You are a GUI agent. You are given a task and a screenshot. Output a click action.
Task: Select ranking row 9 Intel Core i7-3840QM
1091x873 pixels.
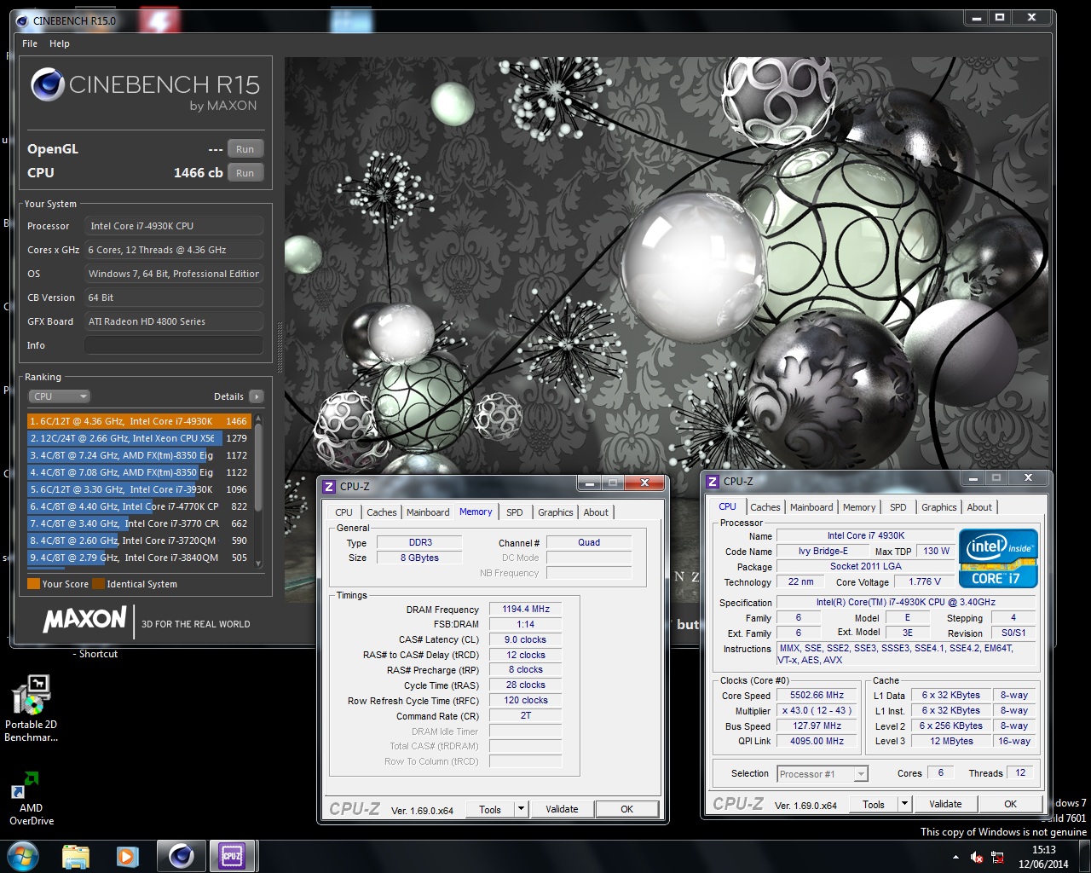point(139,558)
